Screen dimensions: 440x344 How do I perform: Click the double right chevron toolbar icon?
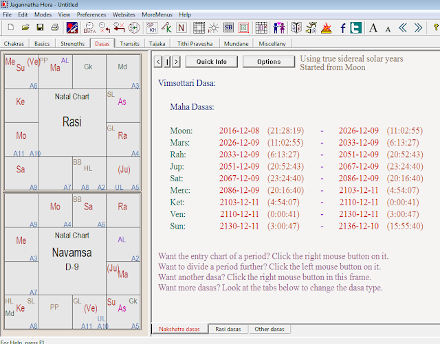pos(418,27)
